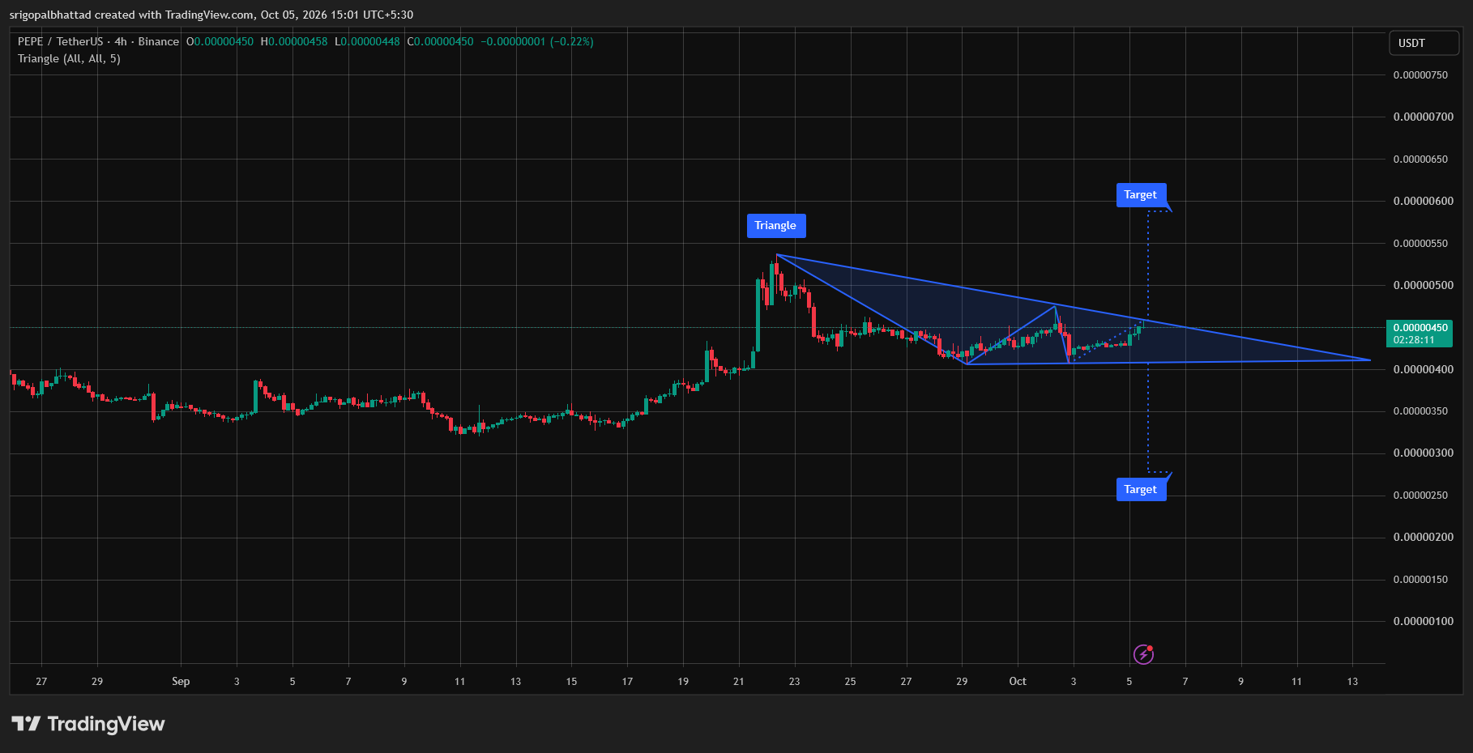Screen dimensions: 1473x753
Task: Click the 0.00000300 price axis label
Action: coord(1423,453)
